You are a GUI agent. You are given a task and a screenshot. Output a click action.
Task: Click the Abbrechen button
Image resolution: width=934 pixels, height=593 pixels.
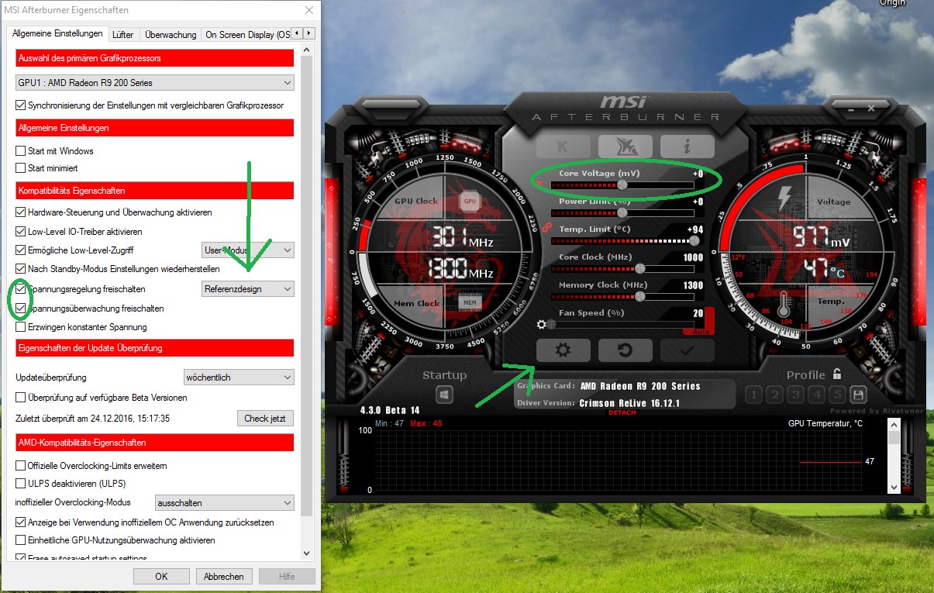point(224,576)
